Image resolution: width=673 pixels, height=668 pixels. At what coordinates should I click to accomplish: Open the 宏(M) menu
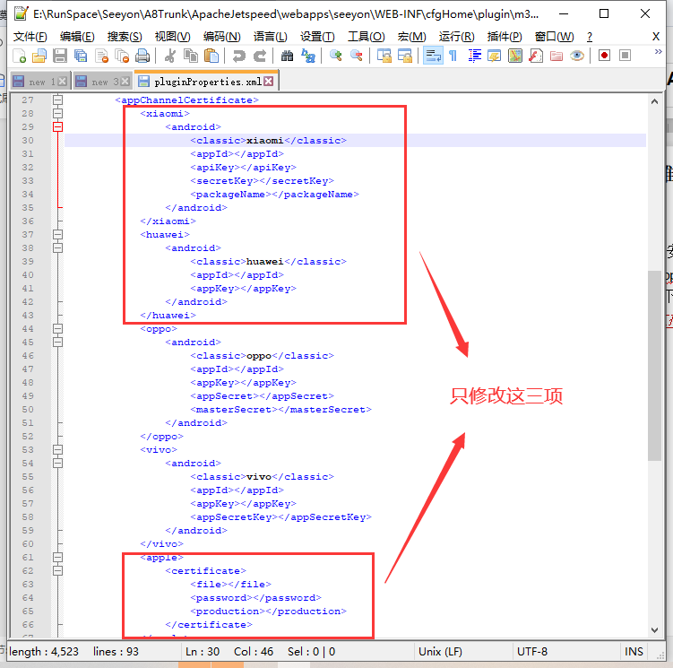pyautogui.click(x=411, y=37)
